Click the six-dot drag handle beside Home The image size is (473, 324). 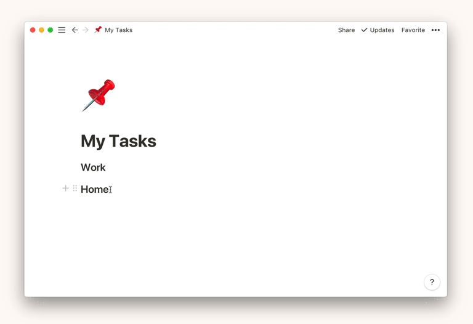tap(75, 188)
